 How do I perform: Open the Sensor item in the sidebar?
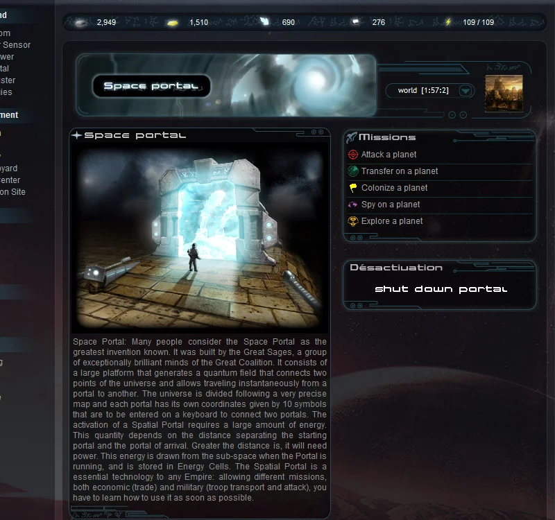(x=15, y=45)
